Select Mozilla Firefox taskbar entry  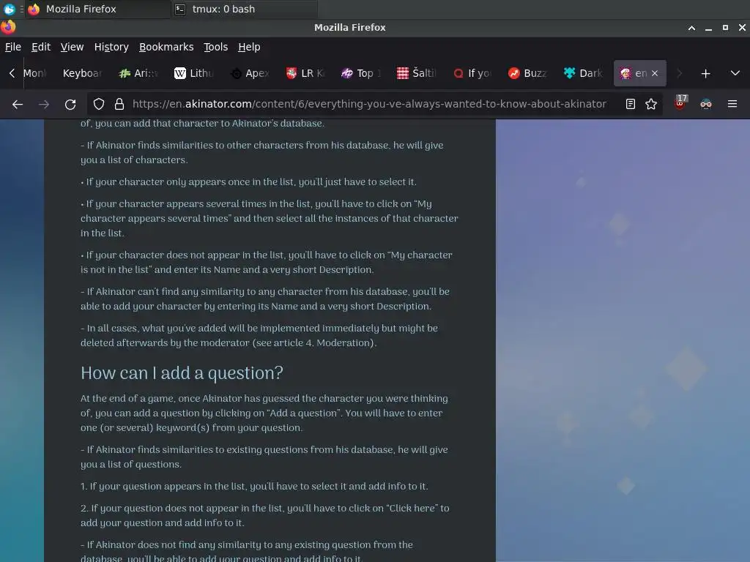pos(100,9)
